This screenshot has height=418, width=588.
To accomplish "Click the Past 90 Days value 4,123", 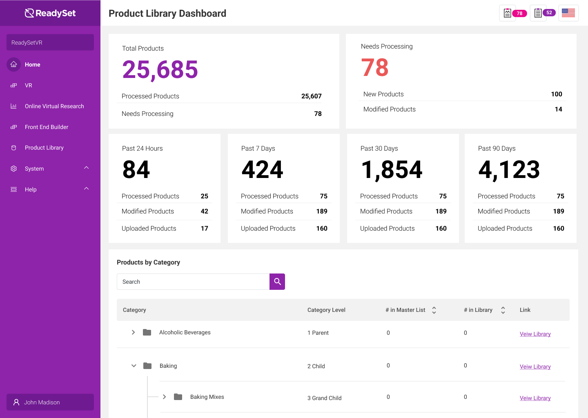I will (x=509, y=170).
